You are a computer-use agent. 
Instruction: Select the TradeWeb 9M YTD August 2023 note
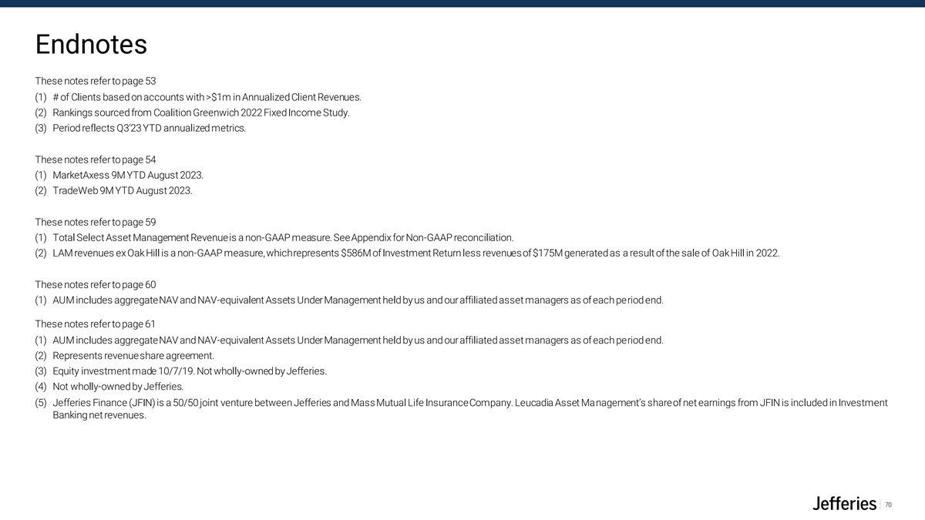click(114, 190)
